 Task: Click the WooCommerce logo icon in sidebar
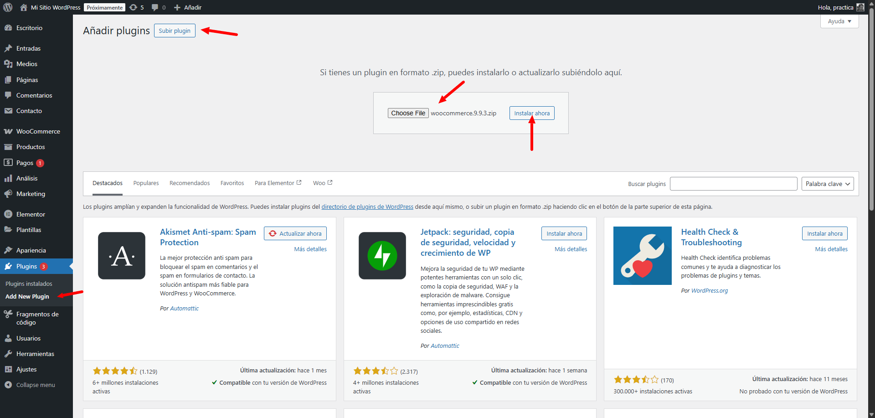(8, 131)
